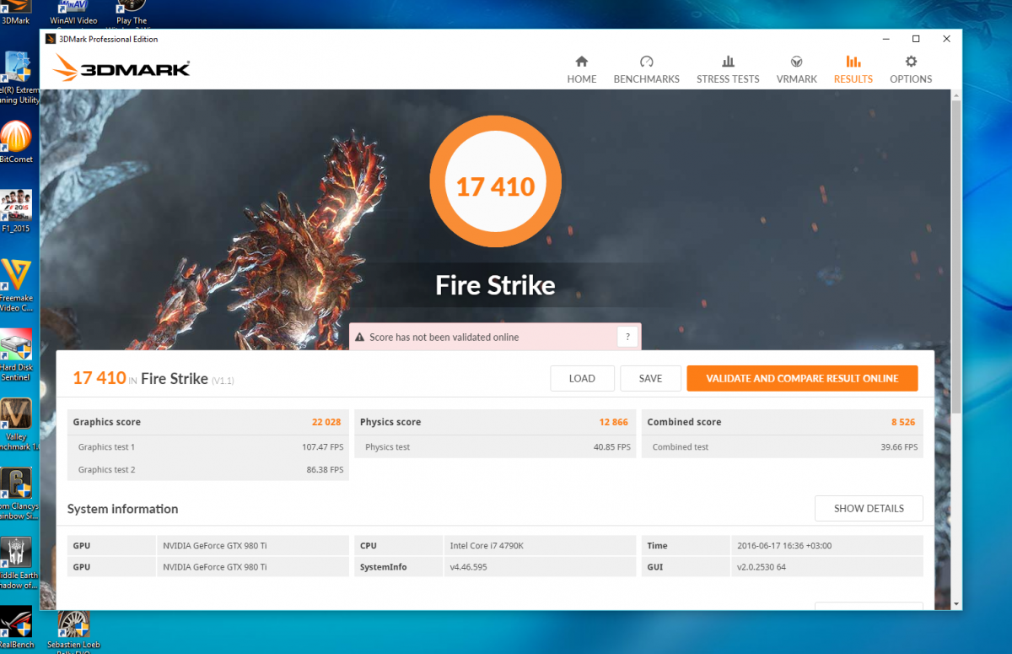Open Sebastien Loeb Rally EVO desktop icon

coord(75,631)
